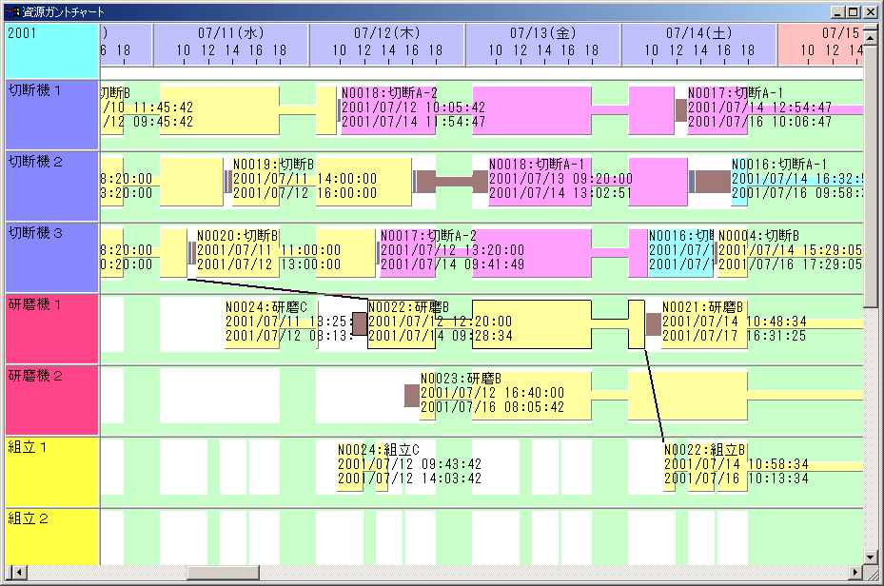Click the application icon in the title bar

pyautogui.click(x=12, y=12)
